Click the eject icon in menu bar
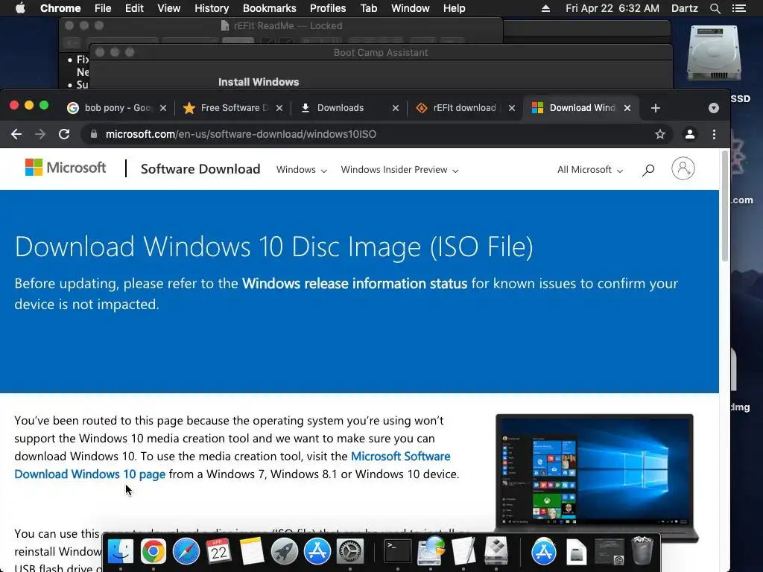The height and width of the screenshot is (572, 763). pyautogui.click(x=545, y=8)
